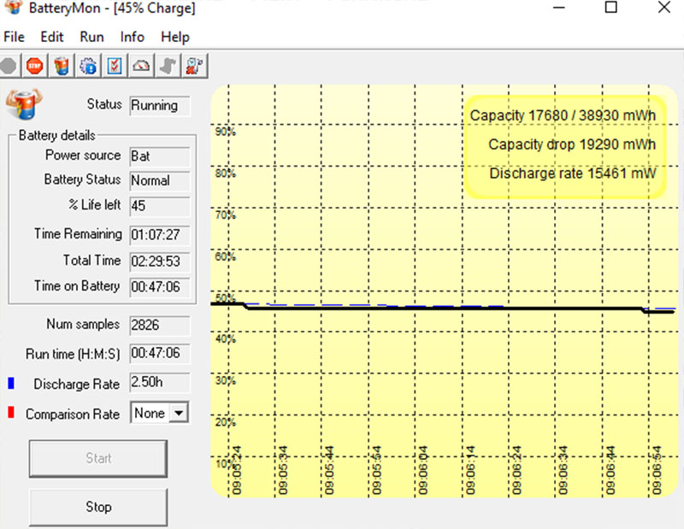Click the BatteryMon app icon in title bar

[x=14, y=7]
